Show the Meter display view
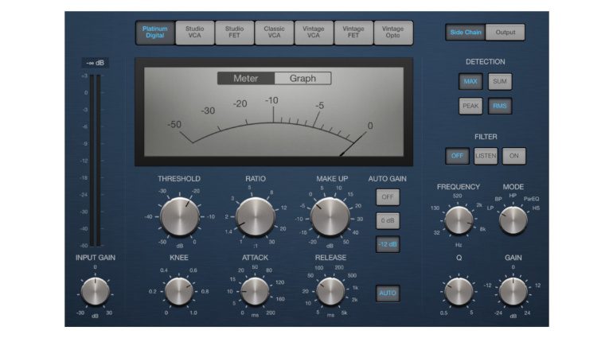613x338 pixels. pos(246,79)
